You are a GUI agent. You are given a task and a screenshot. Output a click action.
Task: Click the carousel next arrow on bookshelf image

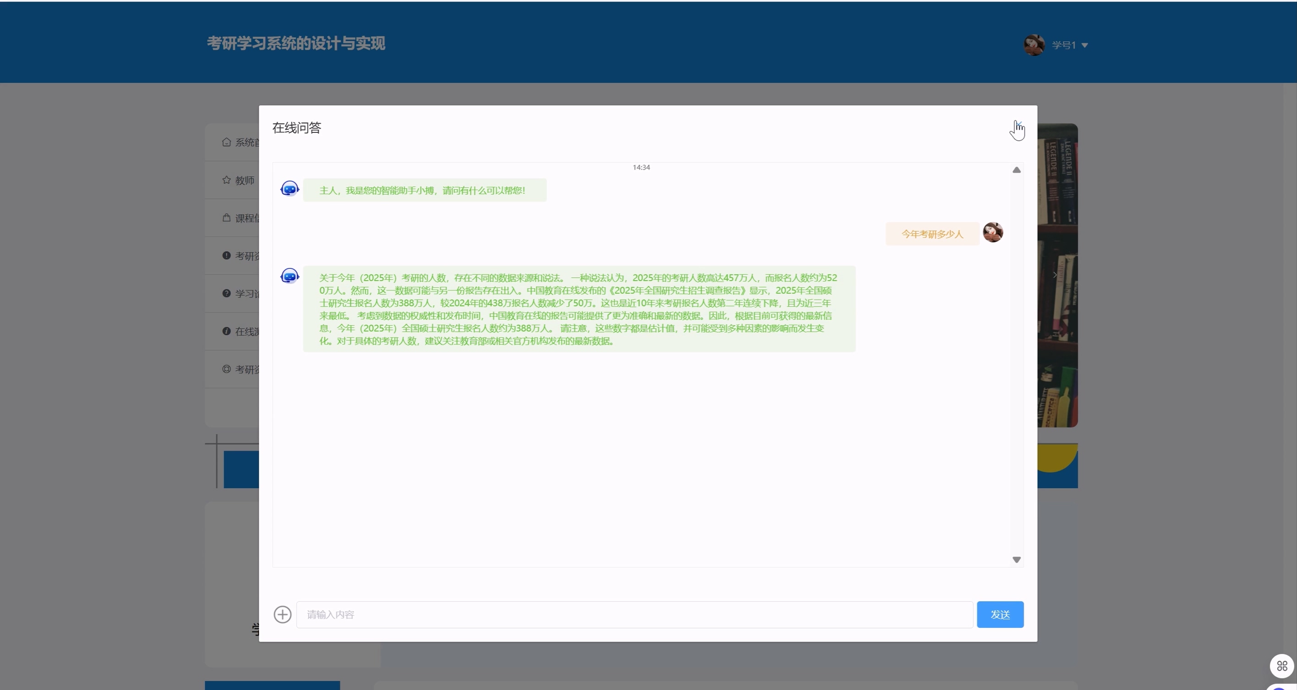[1055, 275]
